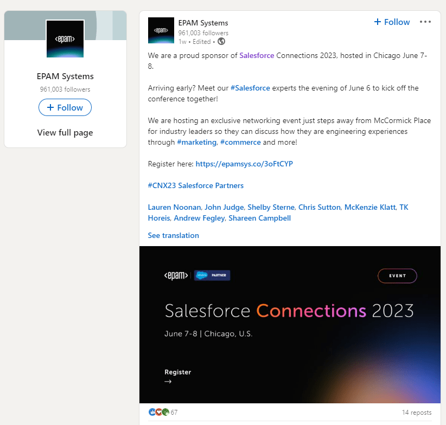This screenshot has height=425, width=446.
Task: Click the Register text in the banner
Action: coord(178,372)
